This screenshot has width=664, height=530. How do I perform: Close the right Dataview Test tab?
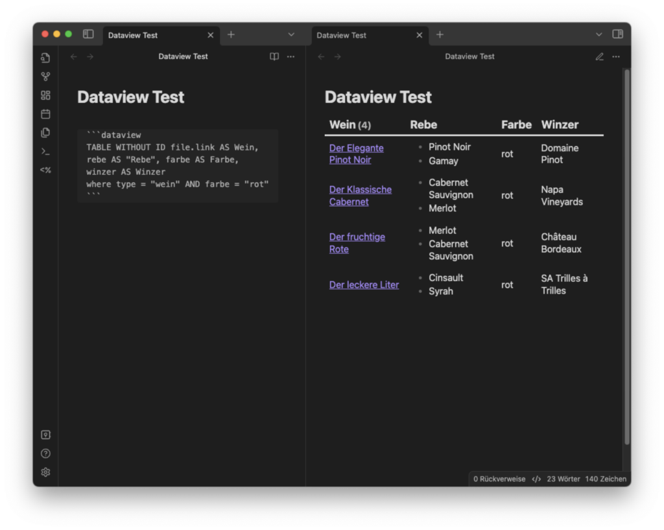[420, 35]
